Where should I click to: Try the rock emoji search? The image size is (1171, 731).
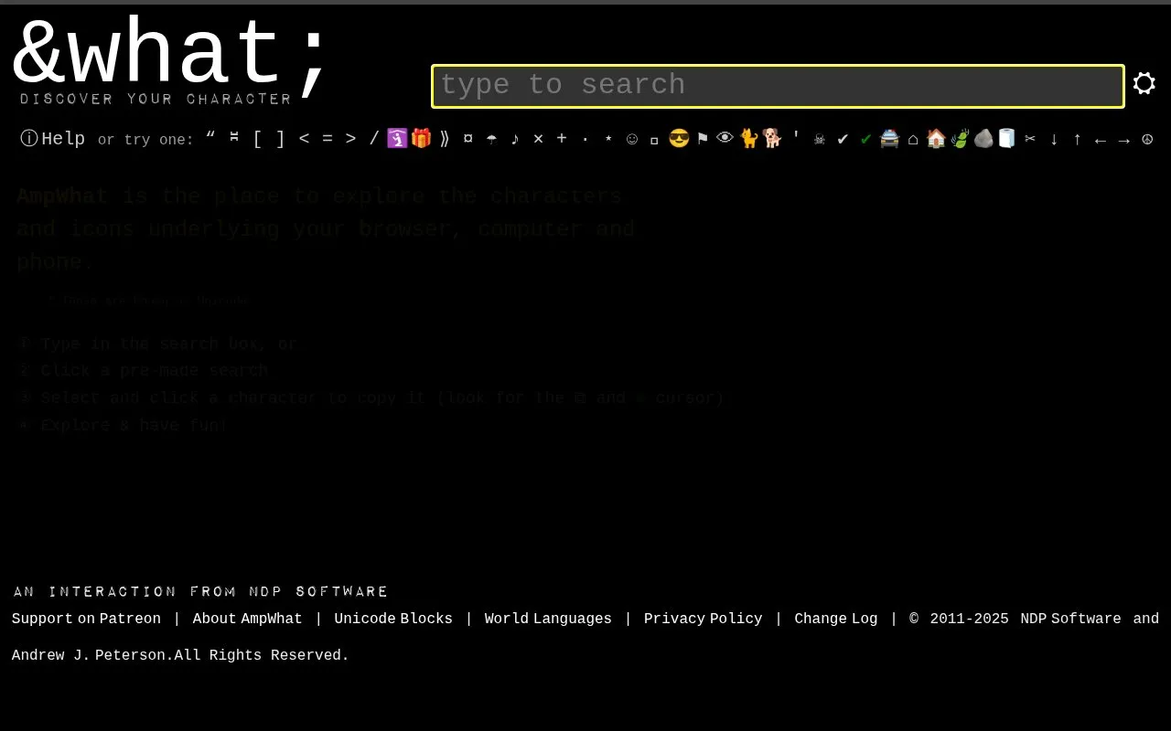[x=983, y=139]
